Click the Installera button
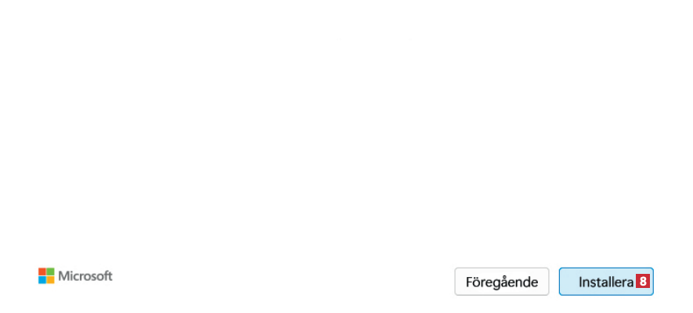 click(606, 282)
